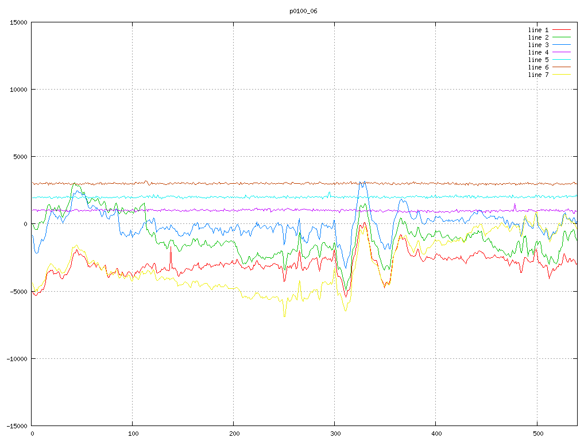588x441 pixels.
Task: Click the 15000 y-axis label
Action: [18, 22]
